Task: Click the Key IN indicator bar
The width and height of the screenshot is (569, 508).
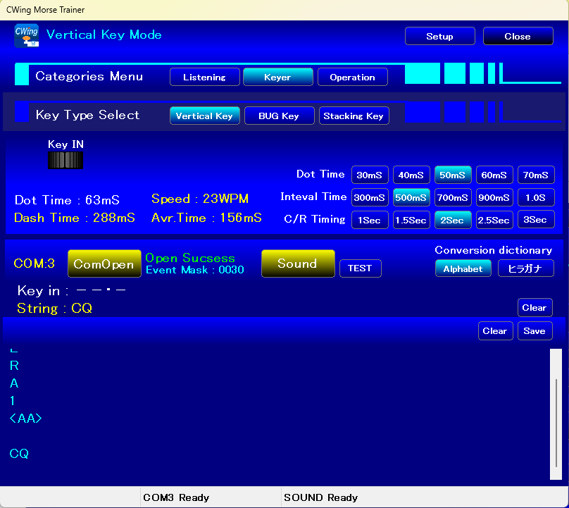Action: (x=65, y=161)
